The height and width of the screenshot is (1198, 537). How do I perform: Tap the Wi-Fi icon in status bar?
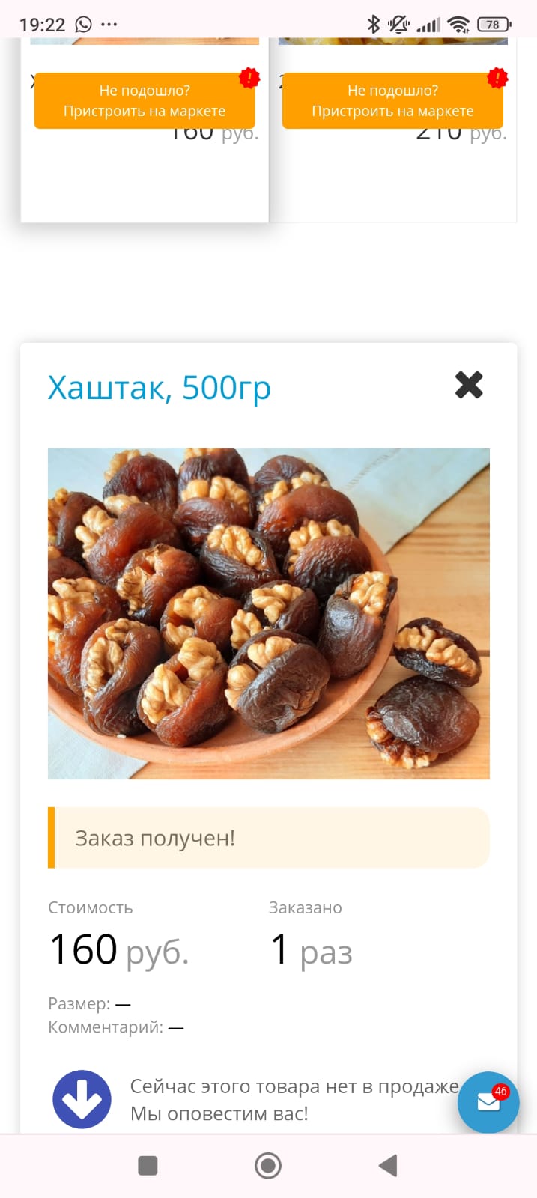458,24
